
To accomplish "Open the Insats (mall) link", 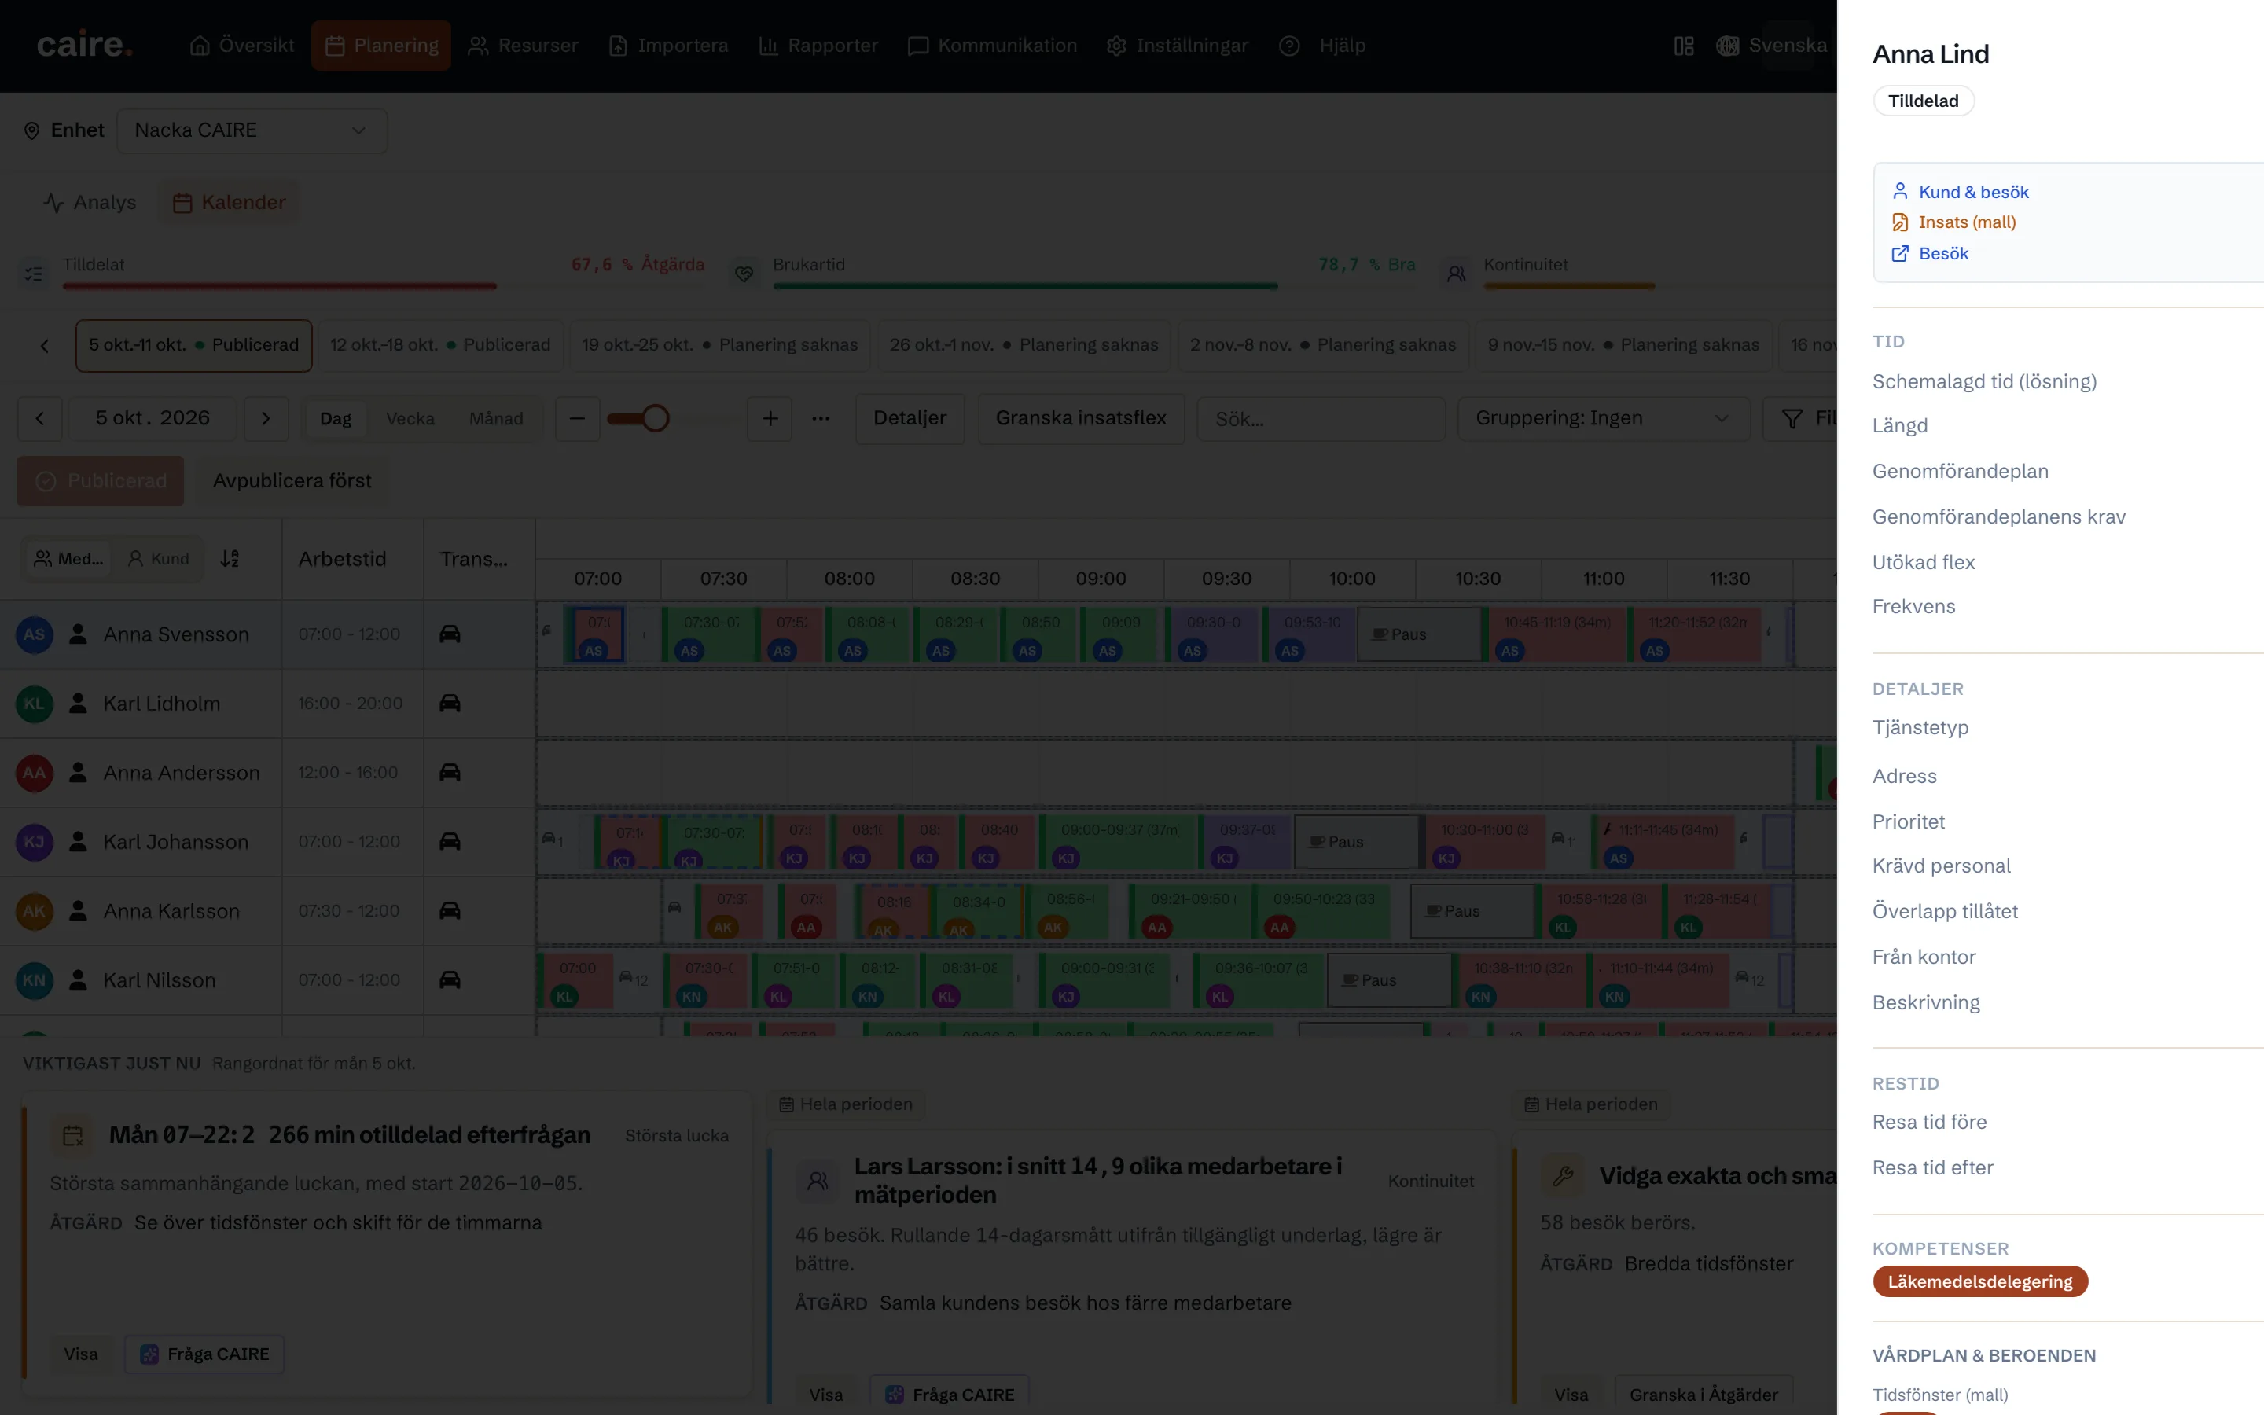I will 1953,222.
